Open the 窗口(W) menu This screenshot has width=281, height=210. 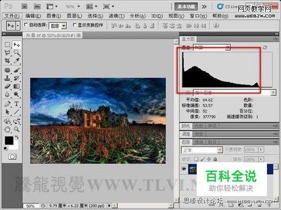pyautogui.click(x=198, y=16)
